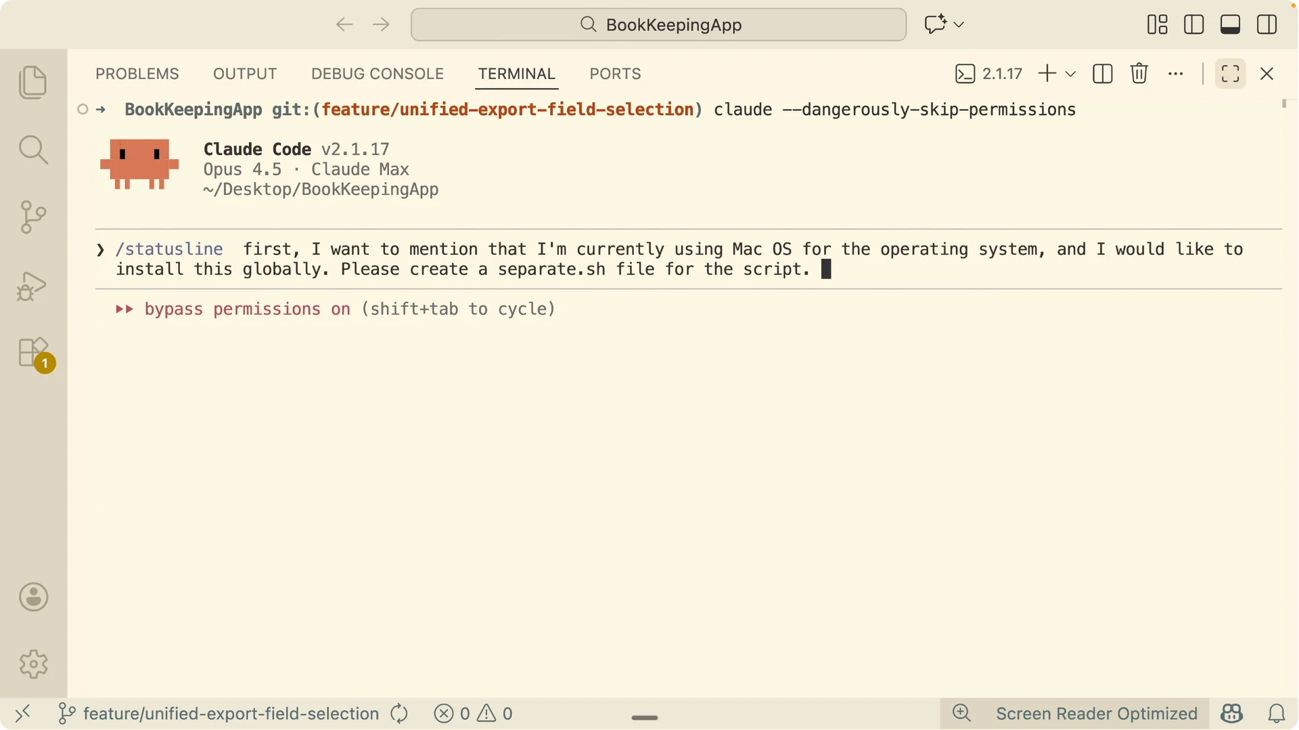The width and height of the screenshot is (1299, 730).
Task: Open the Copilot chat icon in title bar
Action: pyautogui.click(x=935, y=24)
